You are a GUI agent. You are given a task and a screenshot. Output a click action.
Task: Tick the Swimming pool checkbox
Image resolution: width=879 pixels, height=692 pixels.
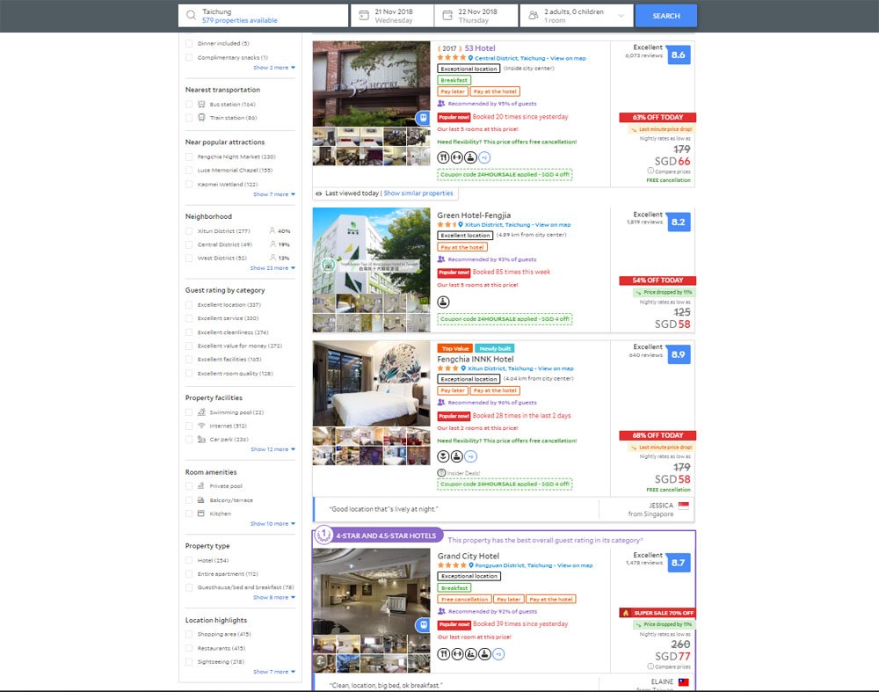pos(189,412)
